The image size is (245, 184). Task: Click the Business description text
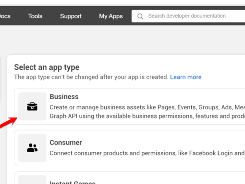click(147, 112)
